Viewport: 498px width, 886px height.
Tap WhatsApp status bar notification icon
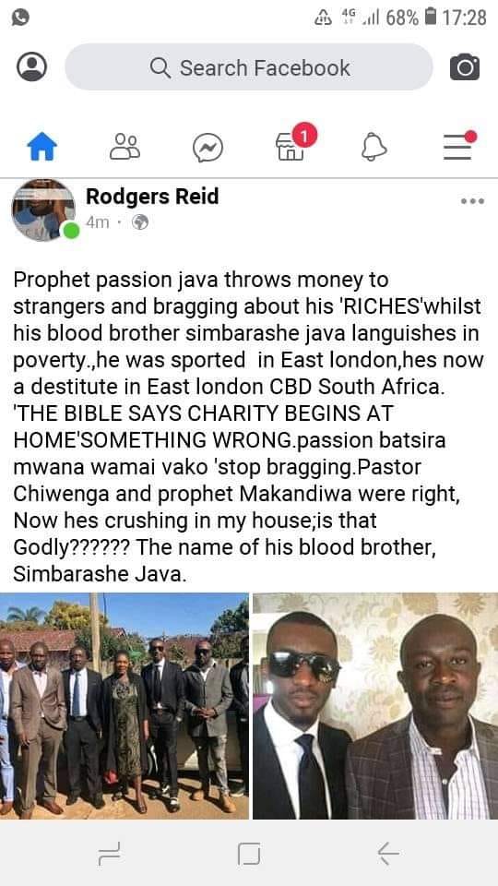click(20, 18)
